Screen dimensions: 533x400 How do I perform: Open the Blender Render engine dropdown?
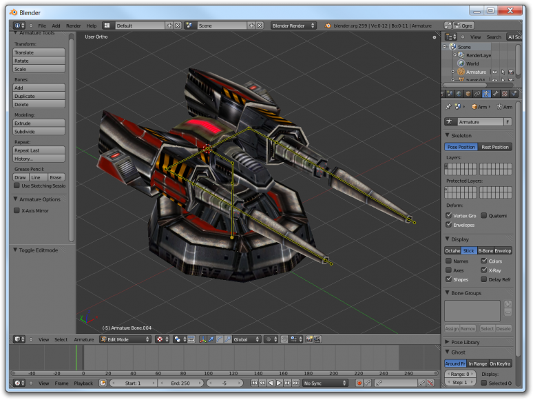(293, 26)
